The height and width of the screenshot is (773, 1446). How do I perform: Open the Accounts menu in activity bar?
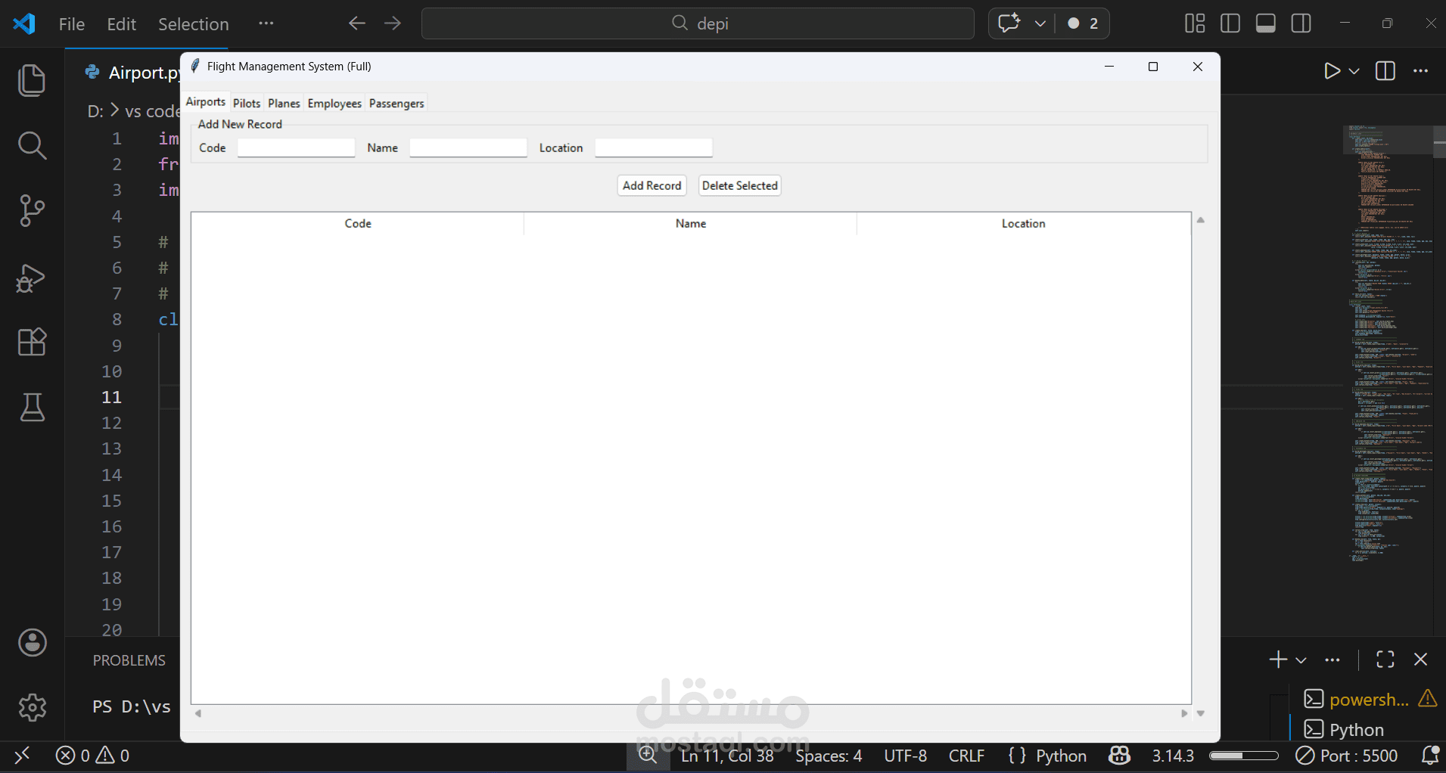32,643
